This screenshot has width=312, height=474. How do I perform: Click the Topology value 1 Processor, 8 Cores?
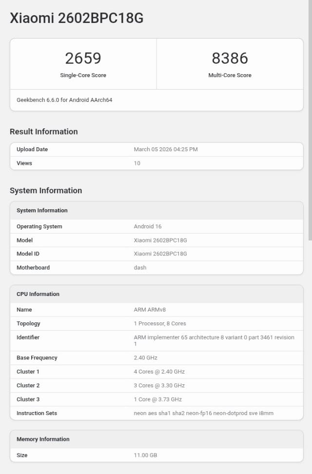click(x=160, y=324)
